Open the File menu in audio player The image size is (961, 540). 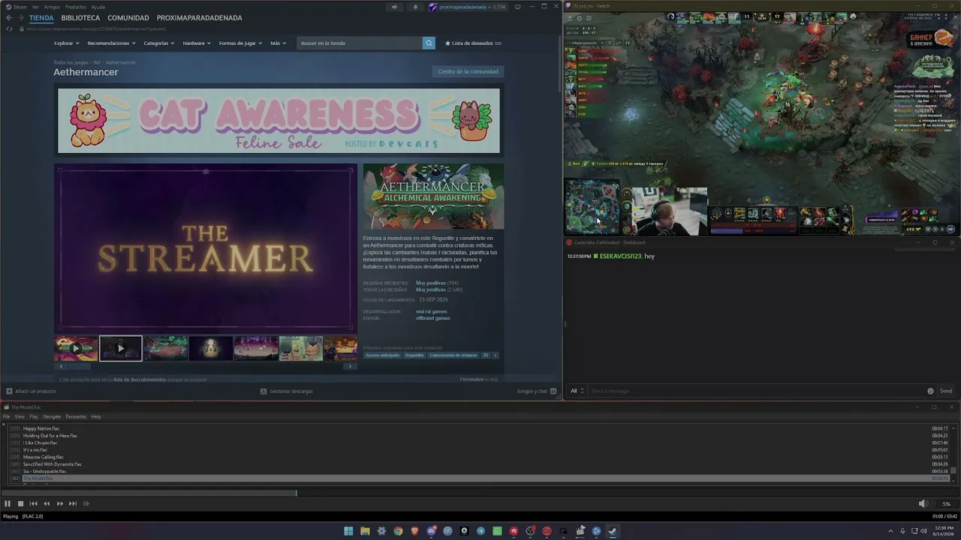tap(6, 416)
